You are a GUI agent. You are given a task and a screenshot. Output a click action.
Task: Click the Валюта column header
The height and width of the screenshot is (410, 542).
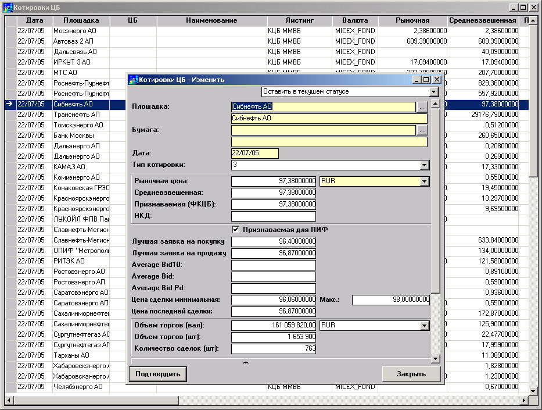click(356, 20)
